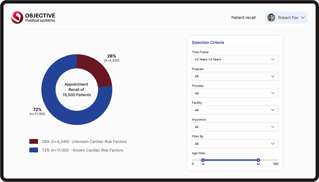
Task: Click the blue Known Cardiac Risk swatch
Action: point(34,150)
